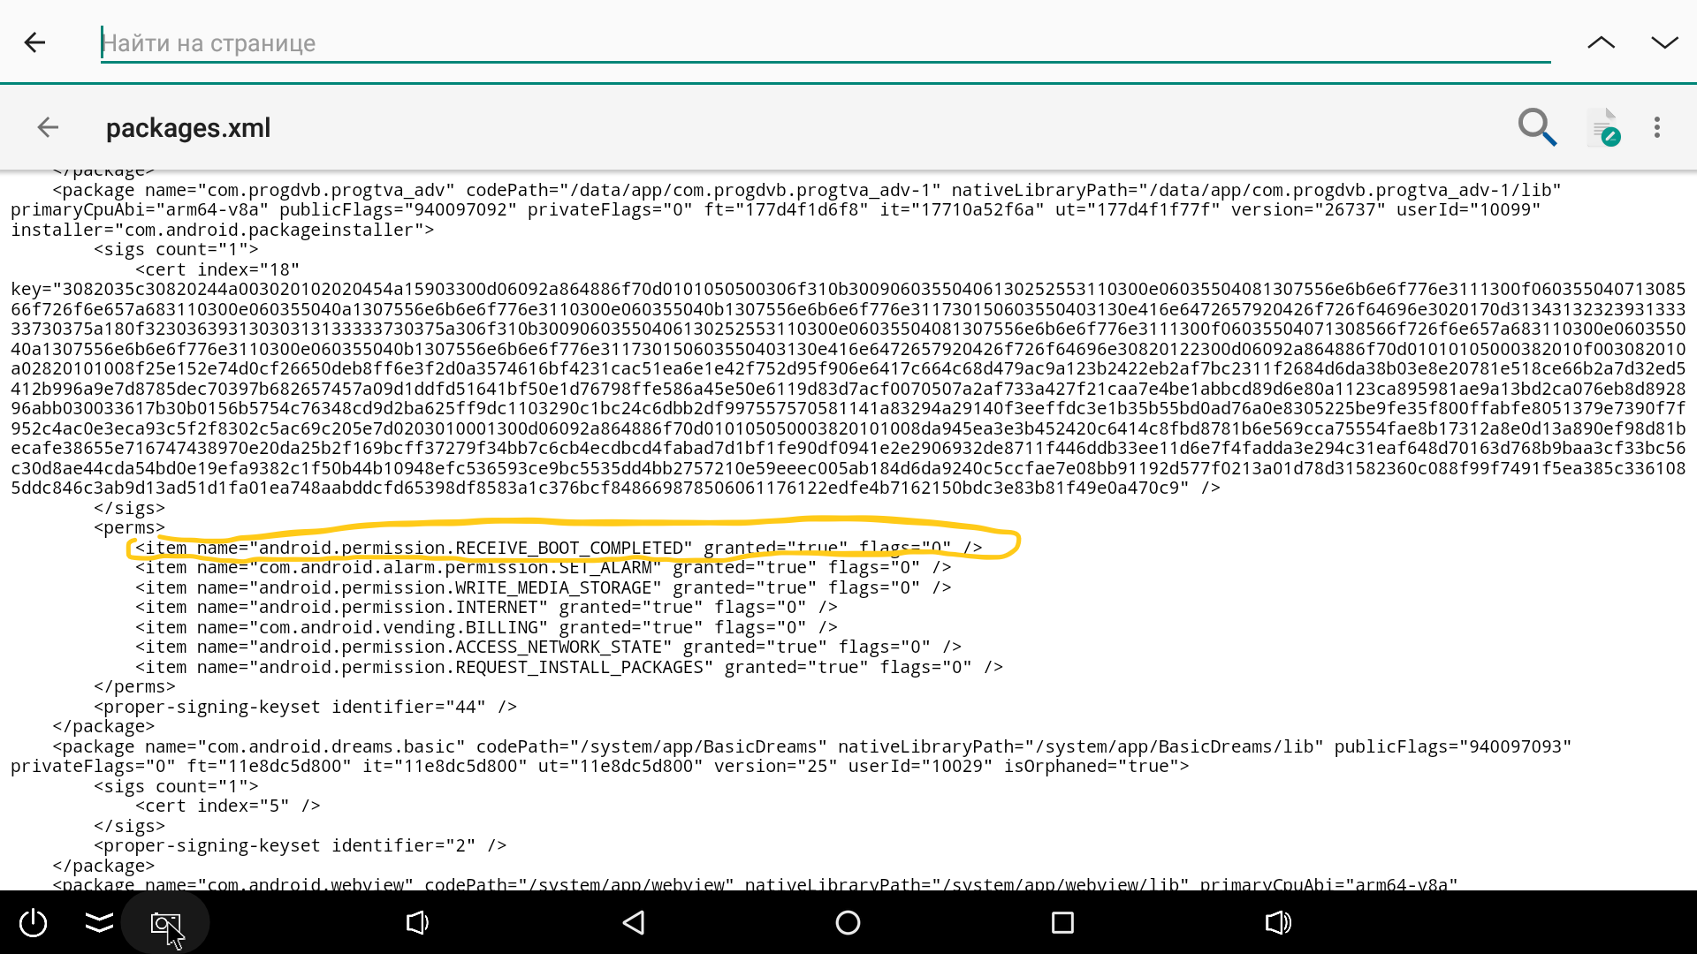Tap the edit document icon
Screen dimensions: 1697x954
[x=1604, y=128]
